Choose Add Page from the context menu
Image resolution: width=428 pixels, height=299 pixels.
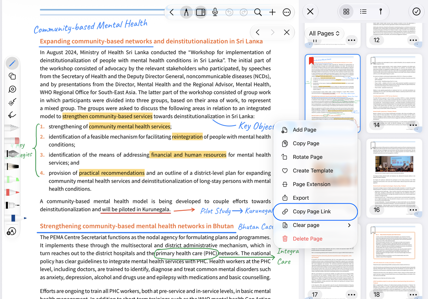(x=315, y=130)
